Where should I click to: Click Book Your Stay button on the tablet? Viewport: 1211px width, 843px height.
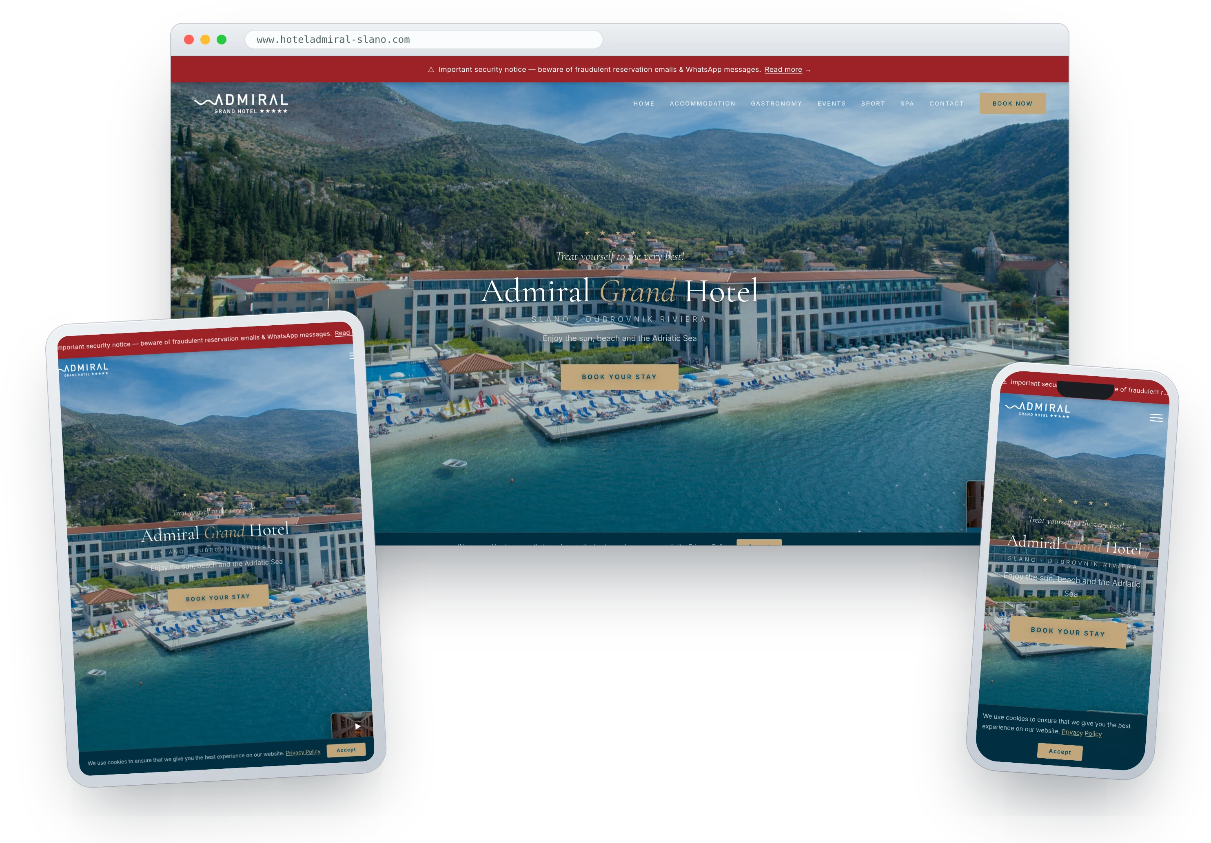[218, 598]
